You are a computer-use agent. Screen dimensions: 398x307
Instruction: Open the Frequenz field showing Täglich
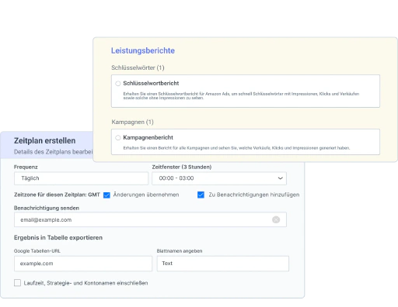click(x=81, y=178)
